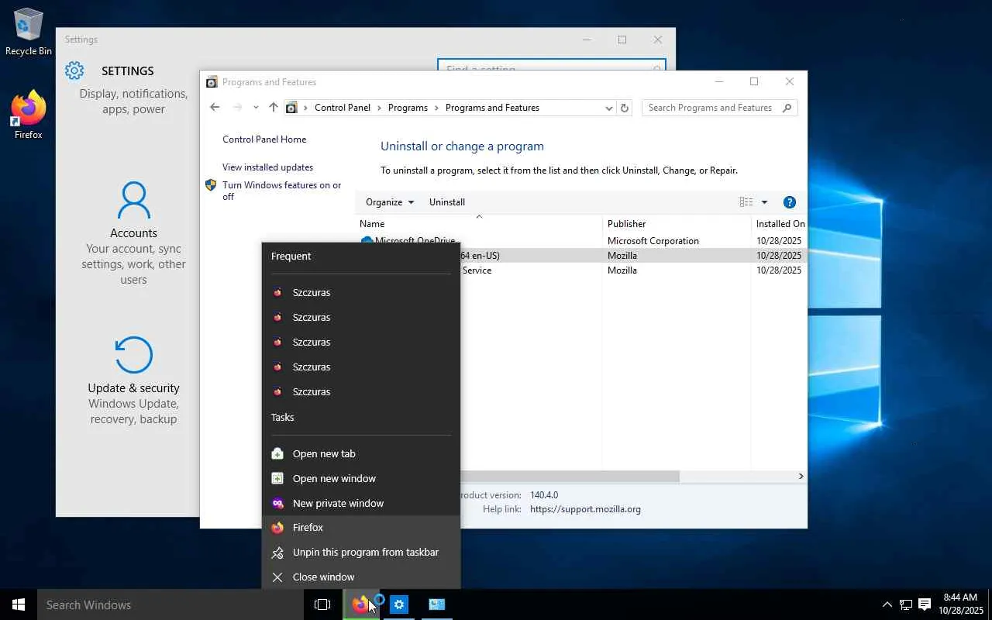Open Action Center notification icon

[925, 604]
